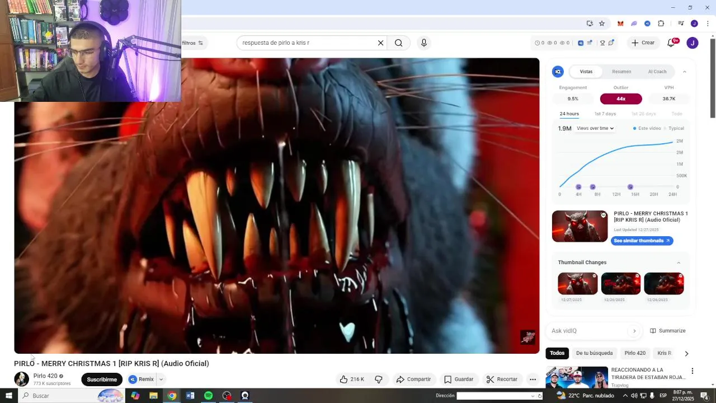Open the Remix dropdown arrow
Image resolution: width=716 pixels, height=403 pixels.
tap(161, 379)
